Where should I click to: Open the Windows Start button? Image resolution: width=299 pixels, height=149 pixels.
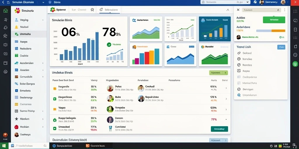[4, 146]
